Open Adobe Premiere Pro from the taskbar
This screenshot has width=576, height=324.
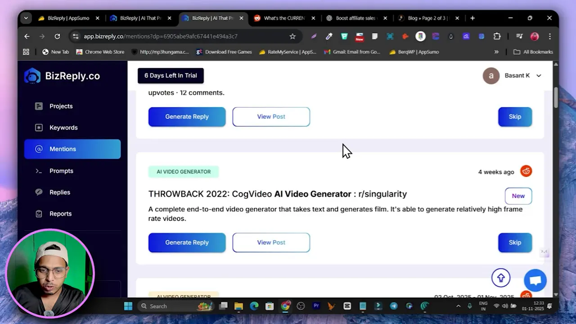(x=316, y=306)
